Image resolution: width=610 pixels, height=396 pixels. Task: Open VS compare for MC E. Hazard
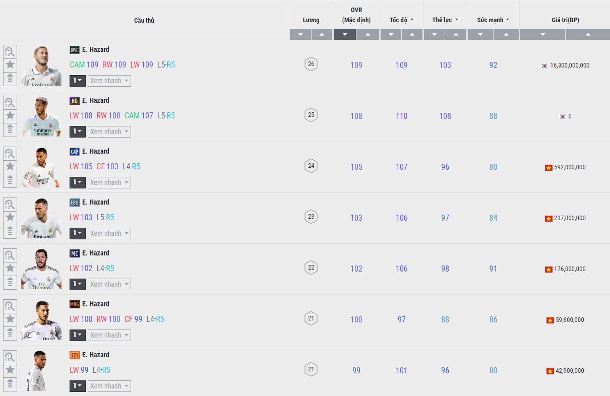[x=10, y=255]
